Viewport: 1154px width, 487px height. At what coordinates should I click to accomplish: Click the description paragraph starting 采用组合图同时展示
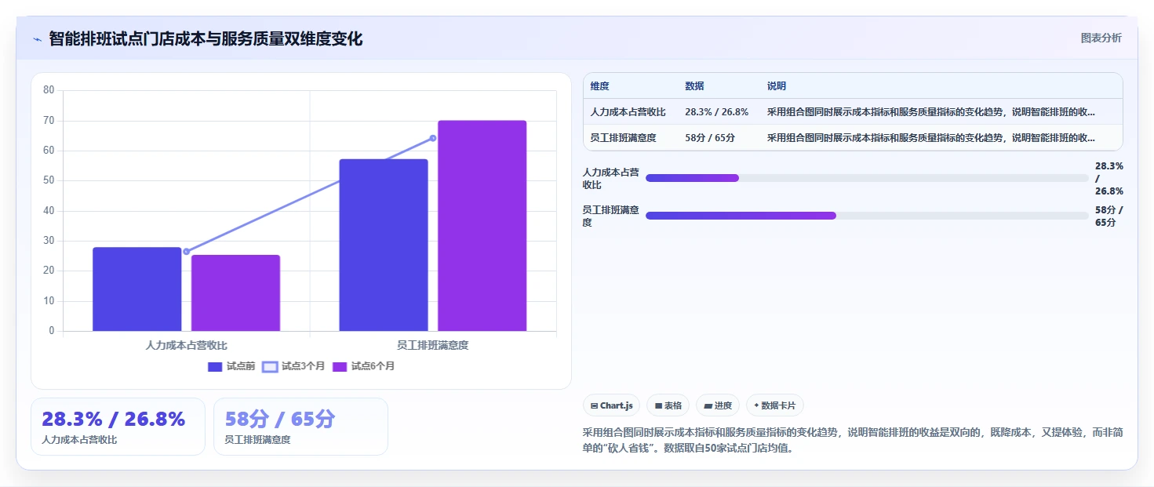pyautogui.click(x=853, y=441)
